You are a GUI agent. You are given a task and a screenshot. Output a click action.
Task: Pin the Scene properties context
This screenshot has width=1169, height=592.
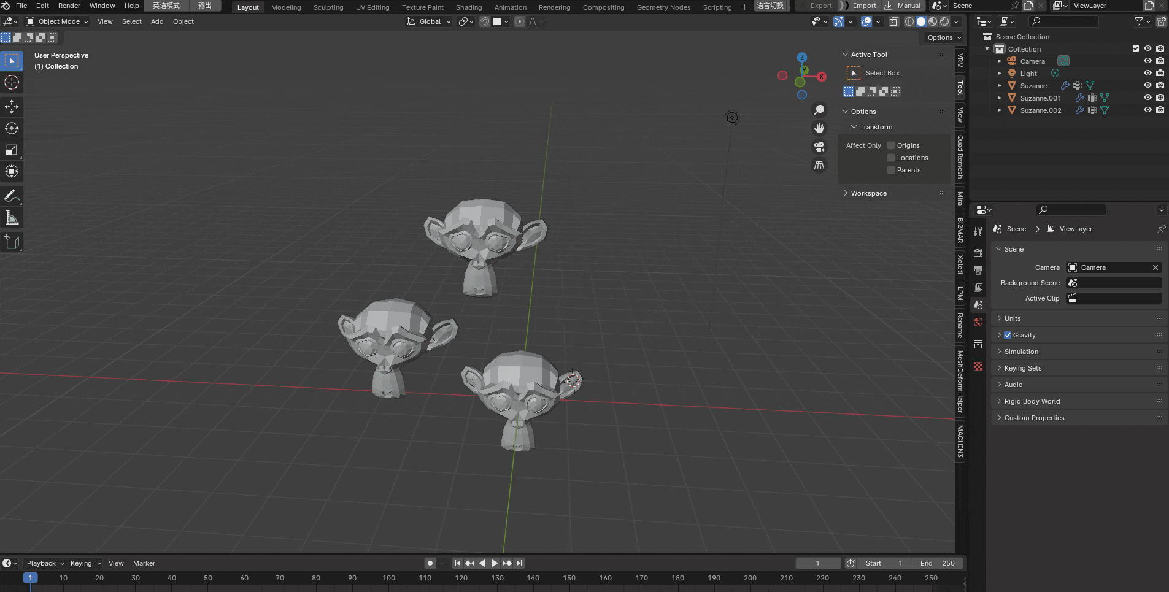coord(1161,229)
